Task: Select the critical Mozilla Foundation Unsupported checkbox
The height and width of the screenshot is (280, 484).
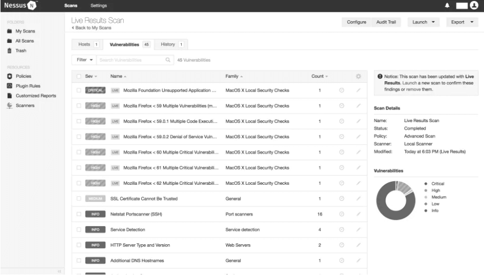Action: [x=78, y=91]
